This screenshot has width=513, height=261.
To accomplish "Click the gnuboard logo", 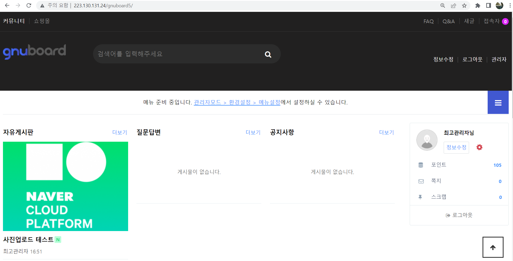I will tap(35, 52).
